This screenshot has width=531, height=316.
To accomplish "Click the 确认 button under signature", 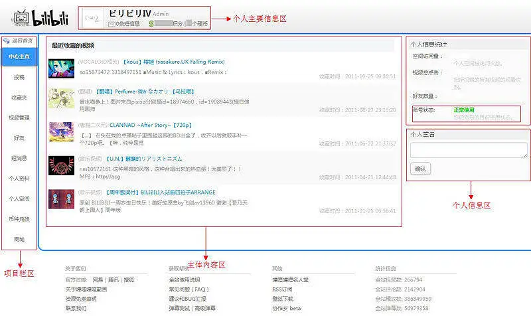I will (x=420, y=169).
